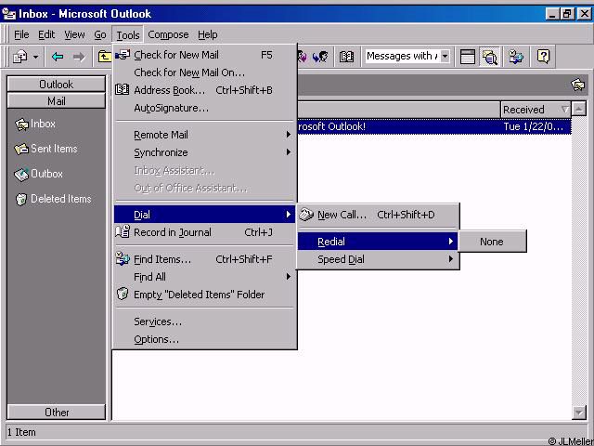The height and width of the screenshot is (446, 594).
Task: Open the Messages with AutoPreview view dropdown
Action: point(445,57)
